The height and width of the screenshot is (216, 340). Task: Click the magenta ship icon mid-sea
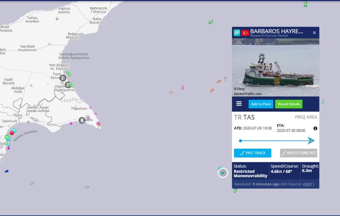(x=183, y=87)
